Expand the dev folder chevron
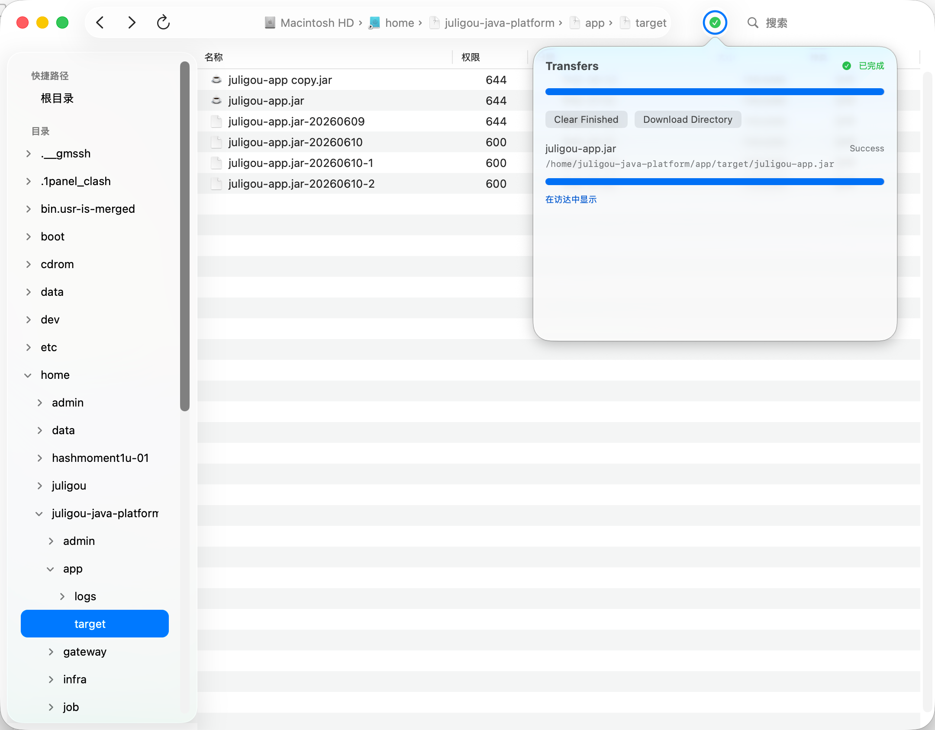Image resolution: width=935 pixels, height=730 pixels. click(29, 320)
